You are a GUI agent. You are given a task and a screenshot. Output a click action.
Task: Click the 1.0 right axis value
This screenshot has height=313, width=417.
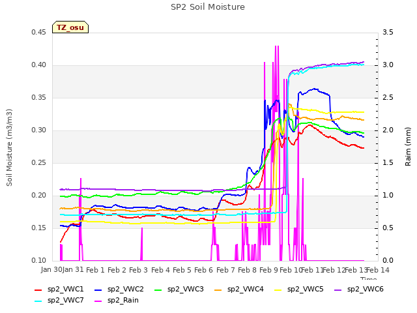(388, 196)
